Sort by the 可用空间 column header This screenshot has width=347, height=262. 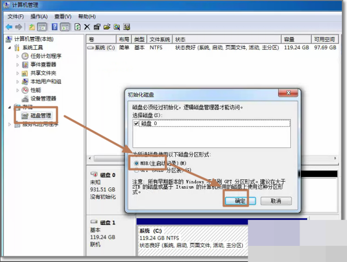tap(325, 39)
